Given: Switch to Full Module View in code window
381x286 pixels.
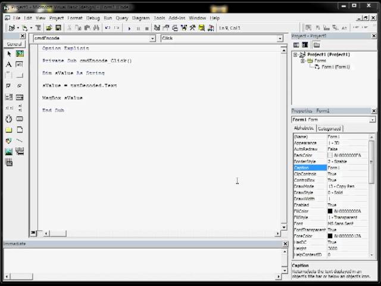Looking at the screenshot, I should tap(39, 233).
